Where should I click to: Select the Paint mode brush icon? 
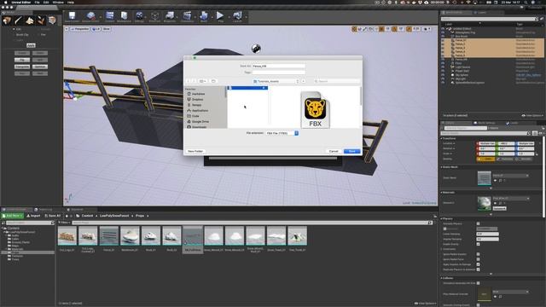coord(19,20)
